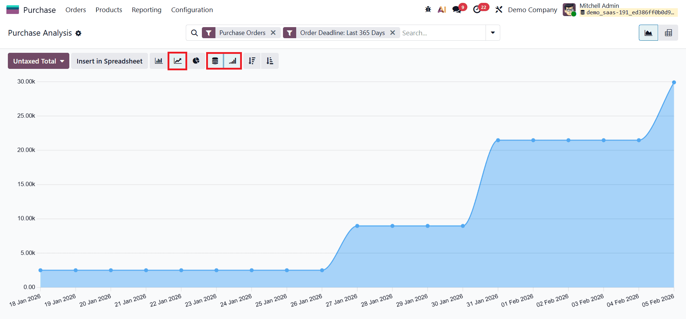Click the Order Deadline: Last 365 Days label
The height and width of the screenshot is (319, 686).
coord(342,33)
